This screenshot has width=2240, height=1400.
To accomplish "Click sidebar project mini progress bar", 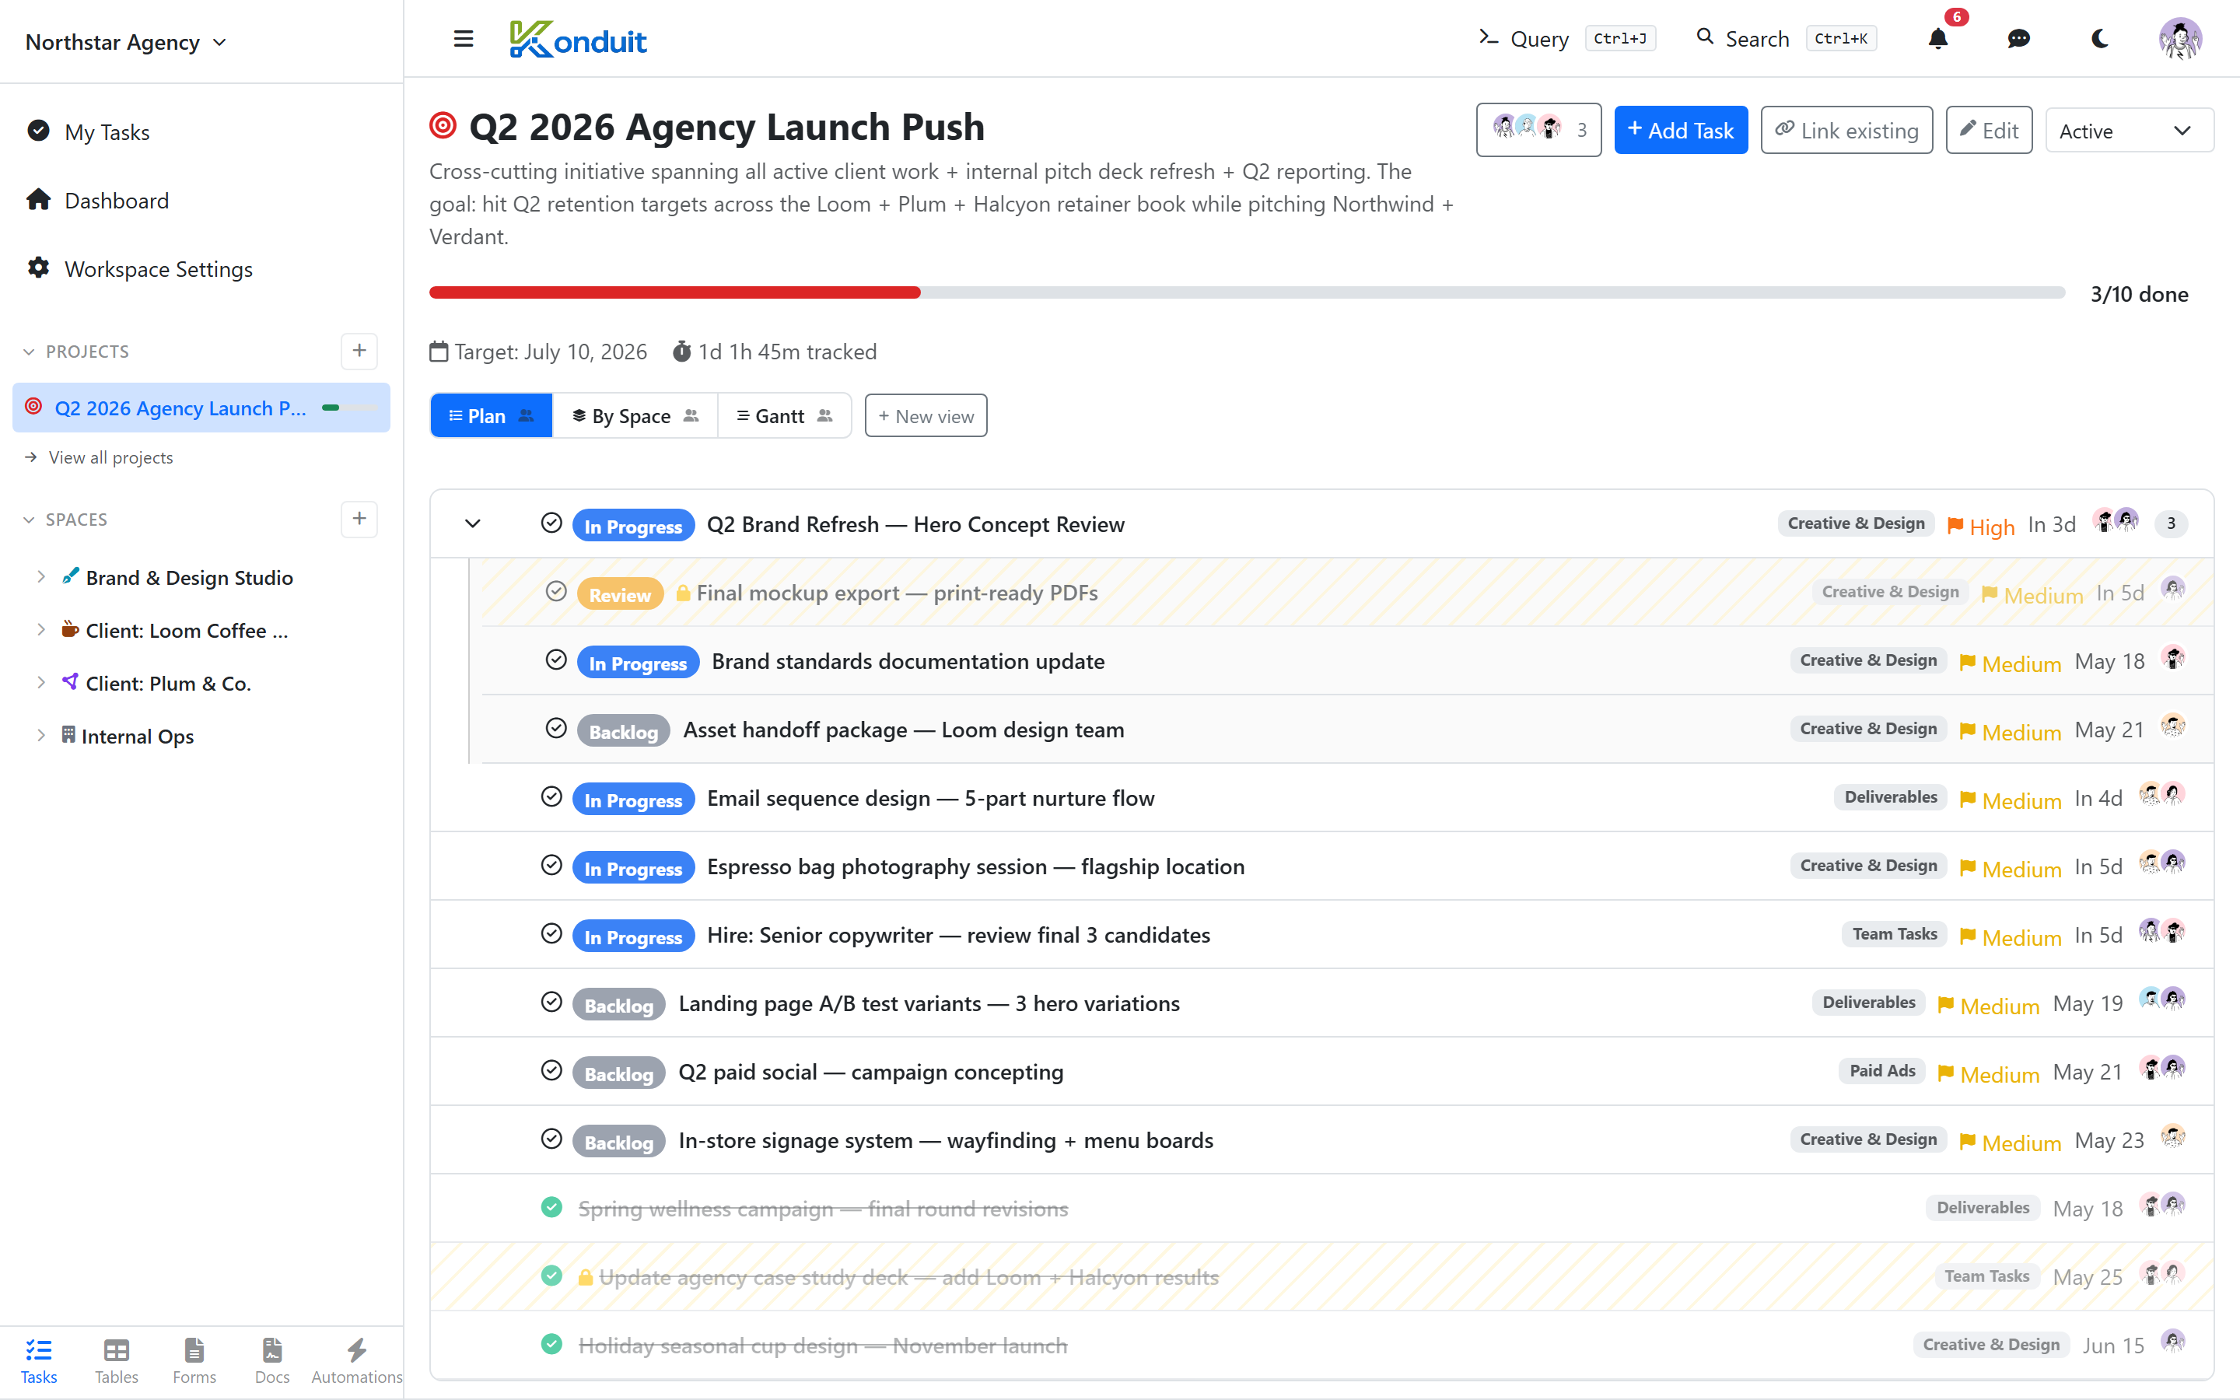I will [x=349, y=408].
